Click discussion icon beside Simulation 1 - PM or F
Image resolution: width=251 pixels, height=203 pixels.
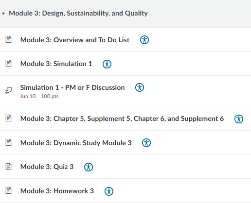8,90
